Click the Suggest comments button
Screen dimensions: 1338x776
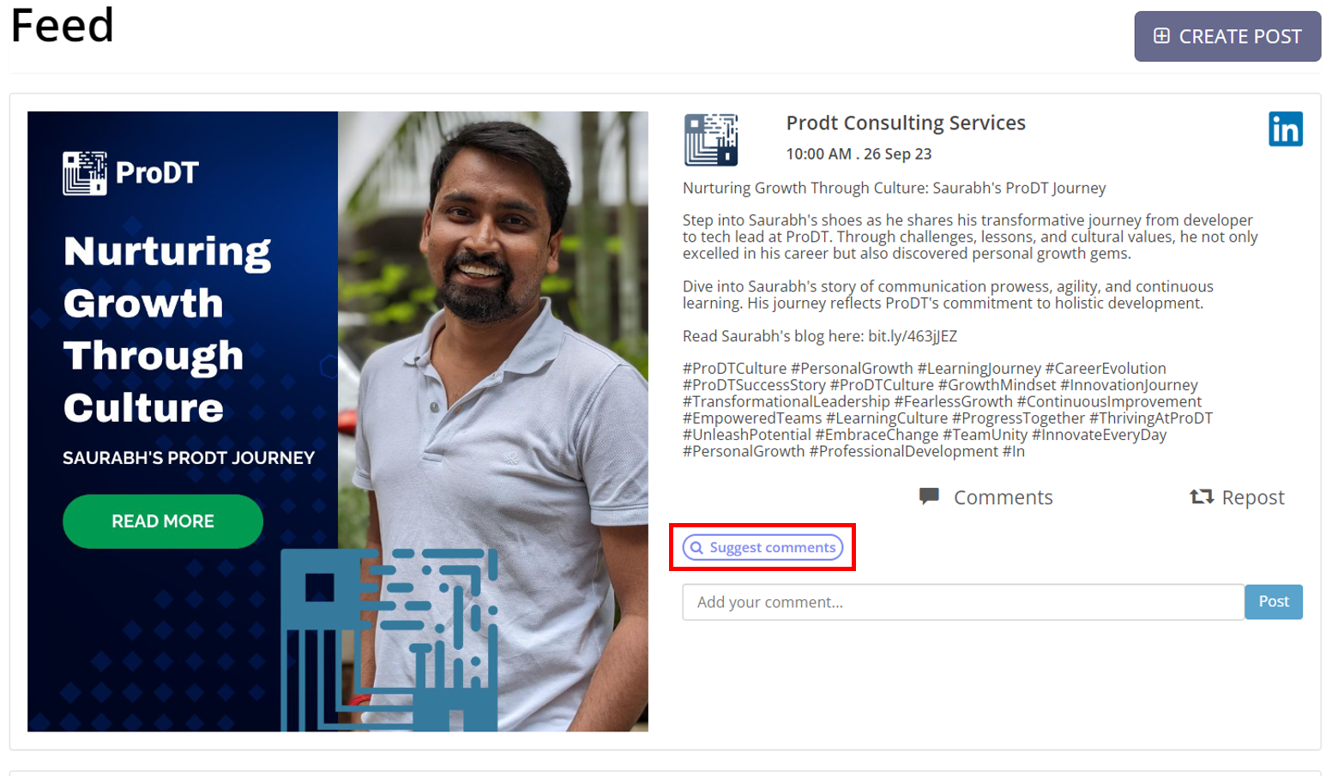[762, 547]
